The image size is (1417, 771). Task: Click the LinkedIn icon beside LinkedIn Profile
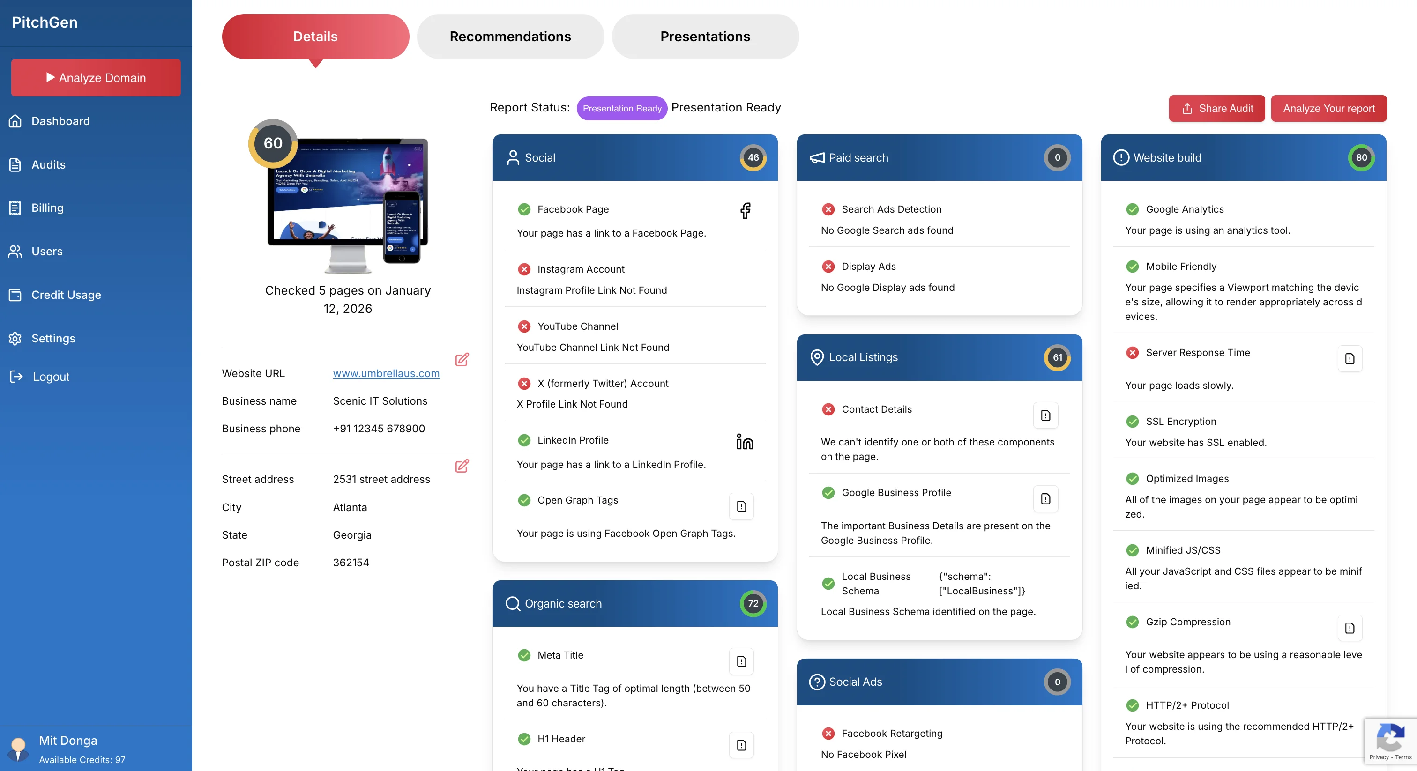[744, 442]
